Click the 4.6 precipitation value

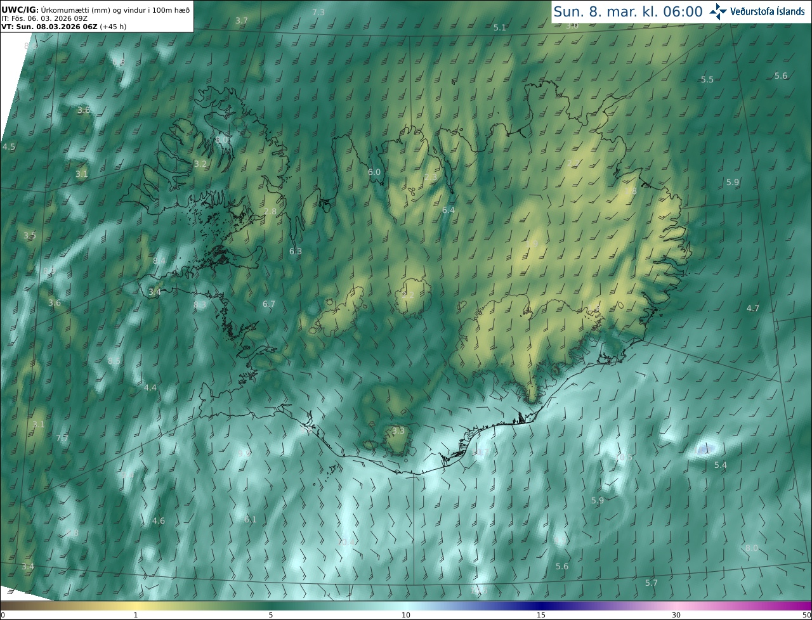159,521
